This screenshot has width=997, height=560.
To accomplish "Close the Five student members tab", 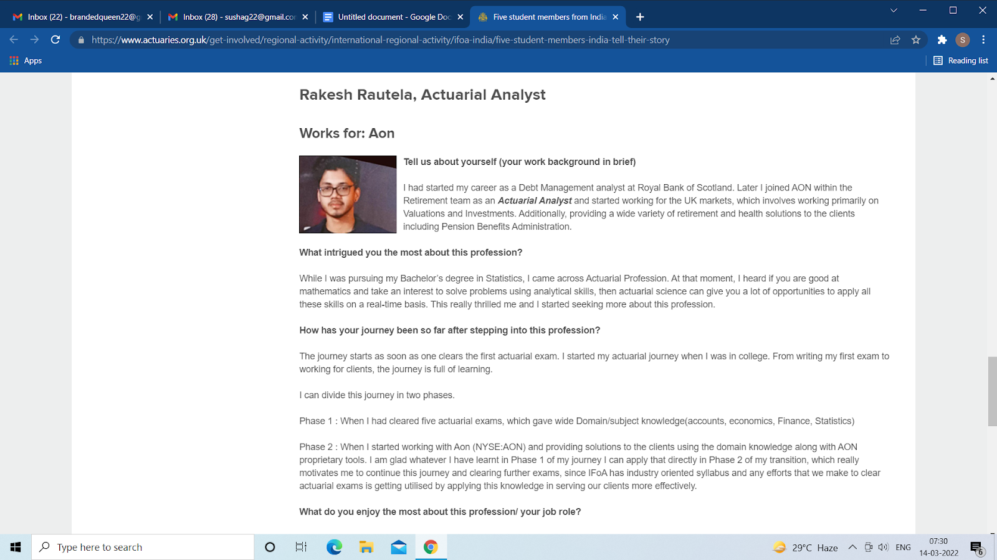I will click(616, 17).
